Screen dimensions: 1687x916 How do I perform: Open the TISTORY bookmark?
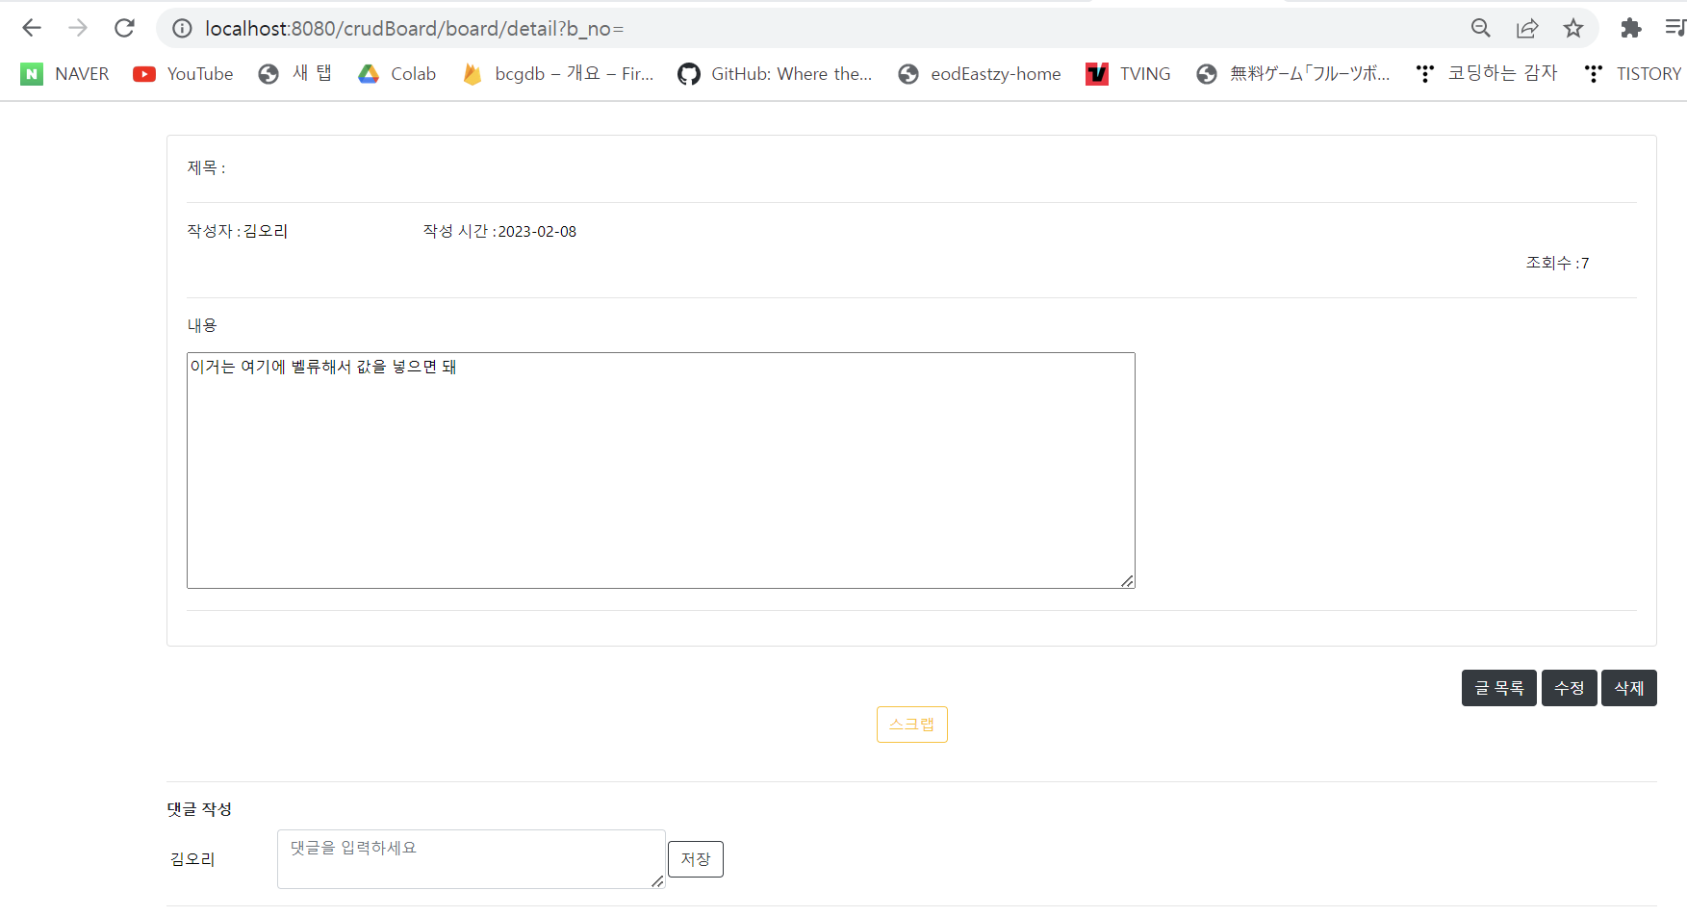click(1632, 74)
